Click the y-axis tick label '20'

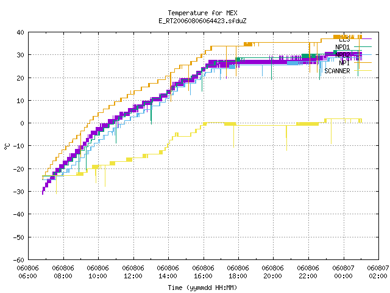(x=20, y=78)
